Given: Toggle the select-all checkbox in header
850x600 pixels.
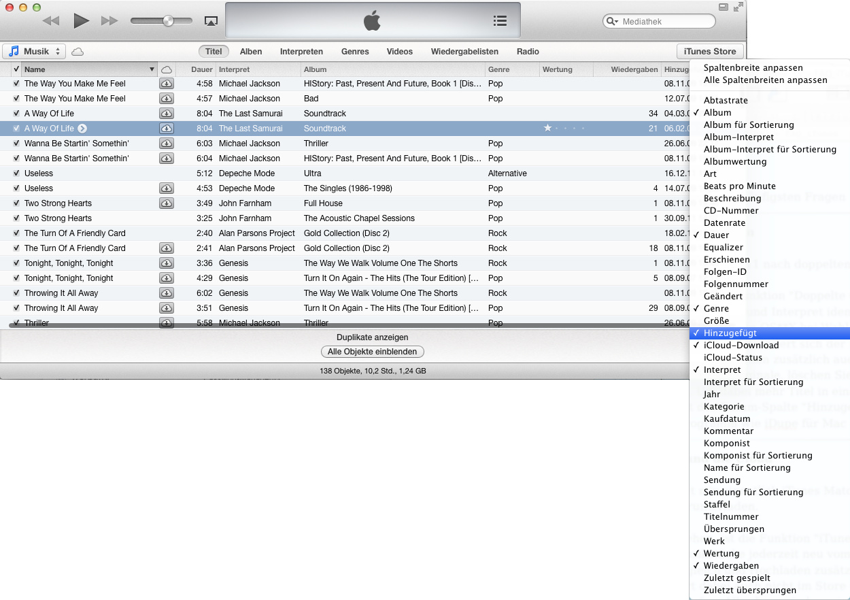Looking at the screenshot, I should tap(16, 69).
